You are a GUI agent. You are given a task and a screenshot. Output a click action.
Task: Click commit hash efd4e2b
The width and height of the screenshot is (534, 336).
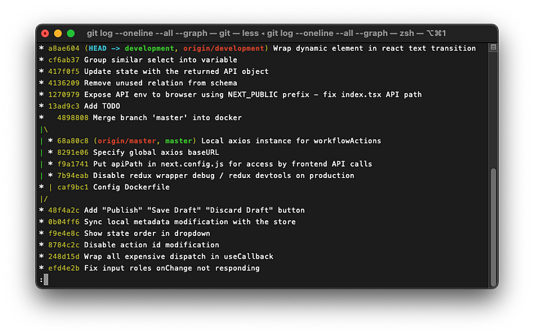click(x=63, y=268)
